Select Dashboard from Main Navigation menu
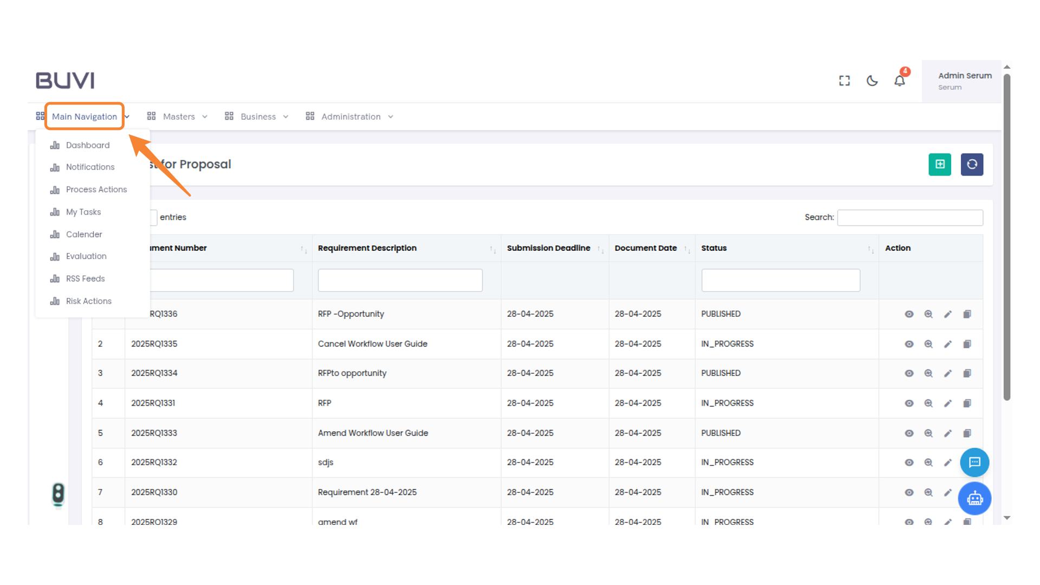Screen dimensions: 1040x585 tap(87, 145)
